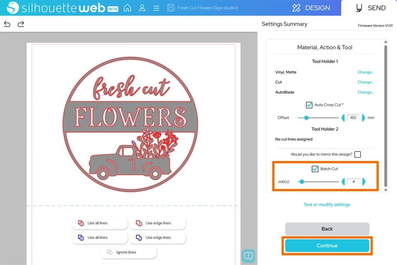Click the undo arrow icon
Screen dimensions: 397x265
point(7,24)
